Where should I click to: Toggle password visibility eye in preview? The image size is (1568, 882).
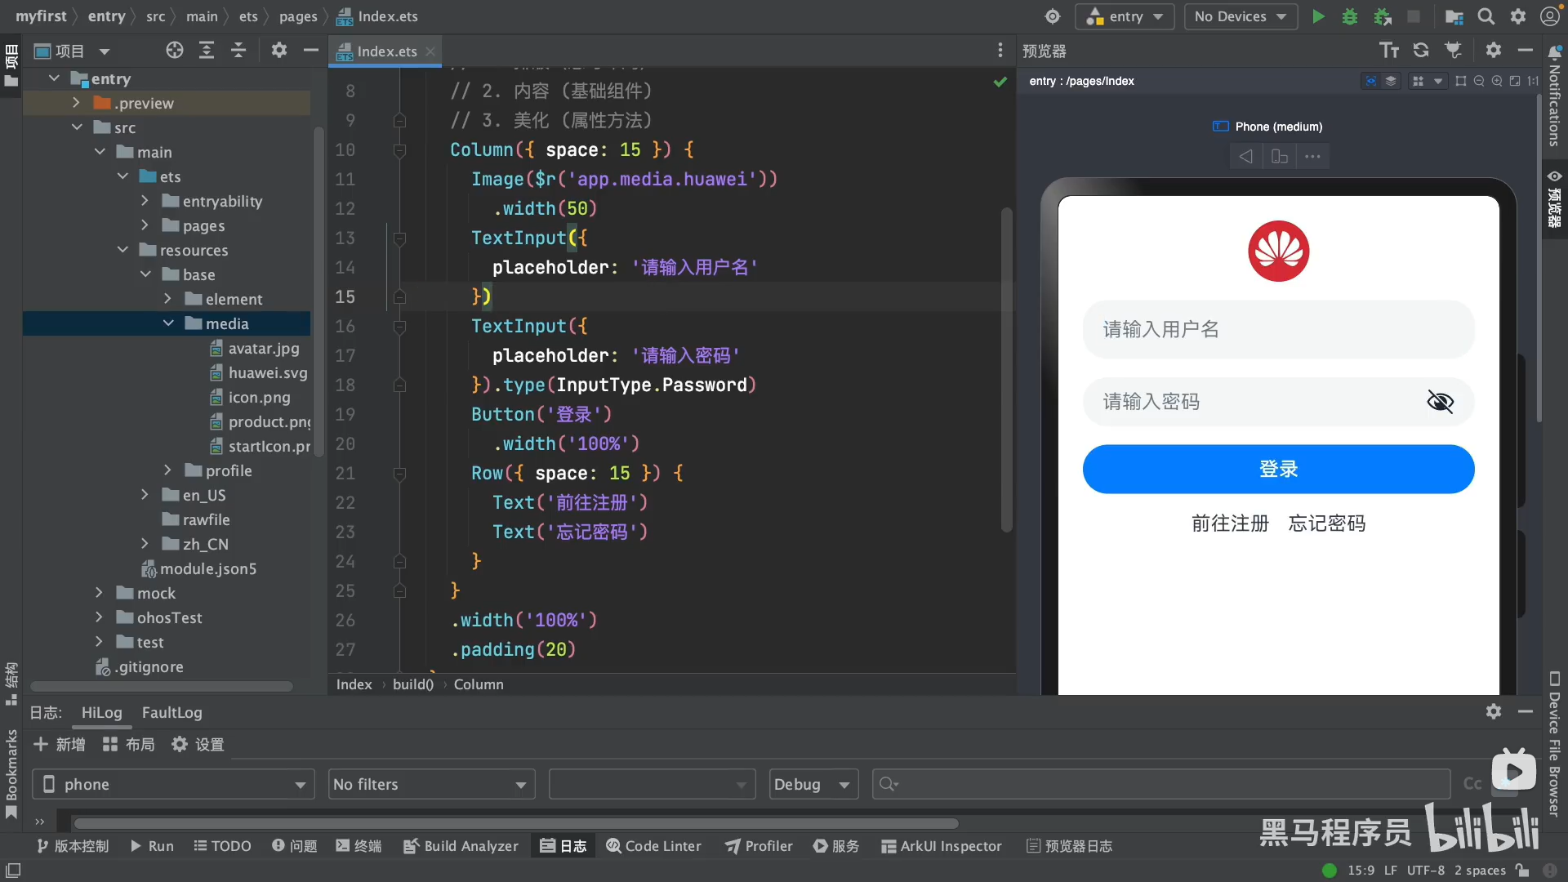tap(1441, 402)
